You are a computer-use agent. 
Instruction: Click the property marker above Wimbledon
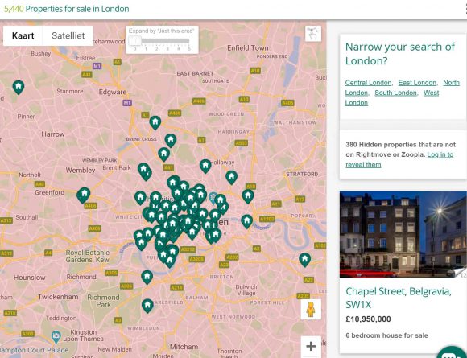[x=147, y=306]
